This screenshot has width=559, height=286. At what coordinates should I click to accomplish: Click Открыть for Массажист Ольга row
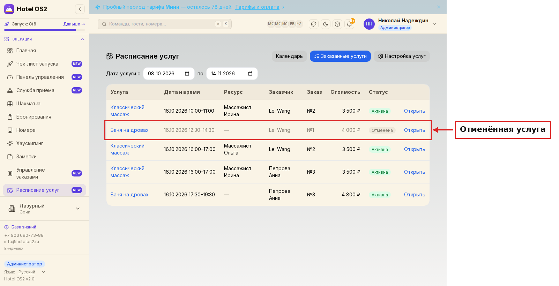415,149
